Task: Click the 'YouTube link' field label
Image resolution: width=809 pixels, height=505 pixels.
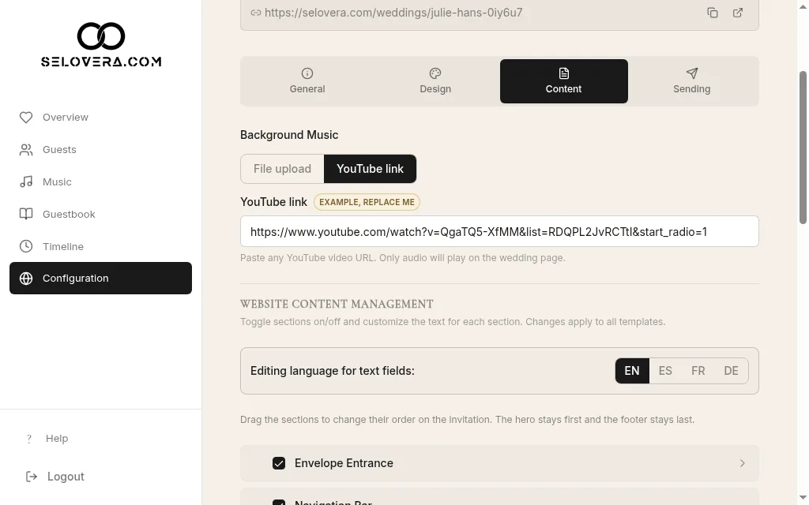Action: click(273, 202)
